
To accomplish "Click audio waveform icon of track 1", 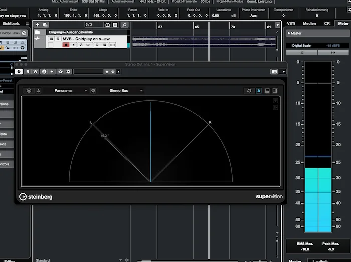I will (37, 39).
